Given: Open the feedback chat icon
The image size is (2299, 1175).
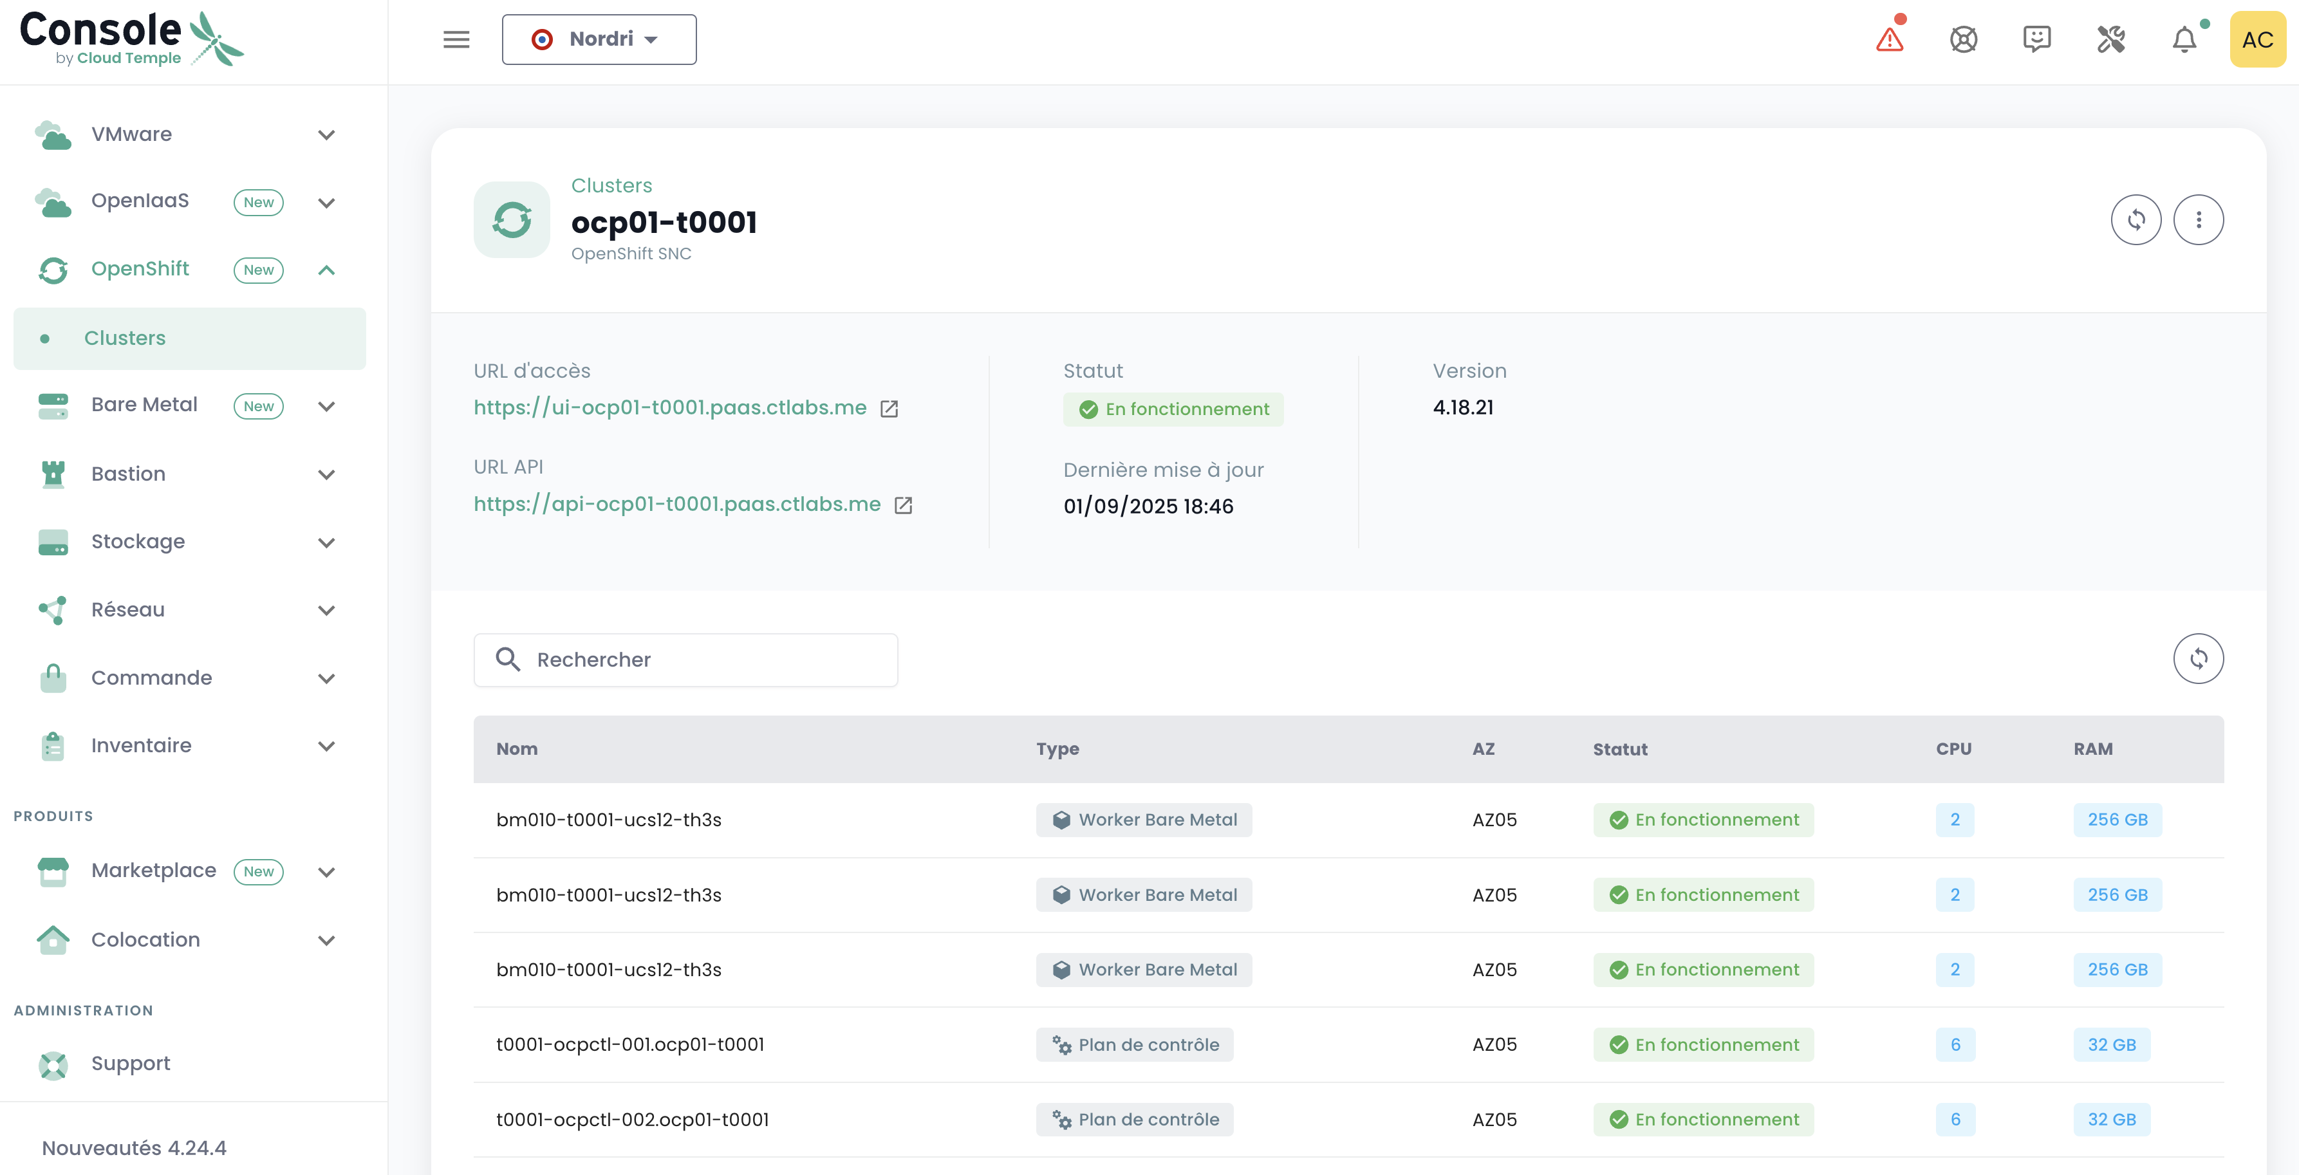Looking at the screenshot, I should click(2036, 39).
